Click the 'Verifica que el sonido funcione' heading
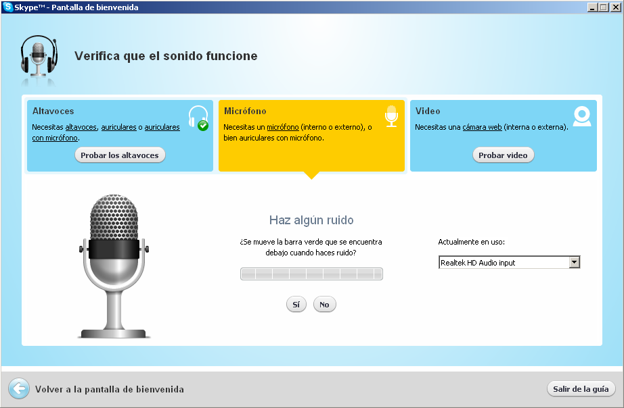The height and width of the screenshot is (408, 624). point(166,55)
